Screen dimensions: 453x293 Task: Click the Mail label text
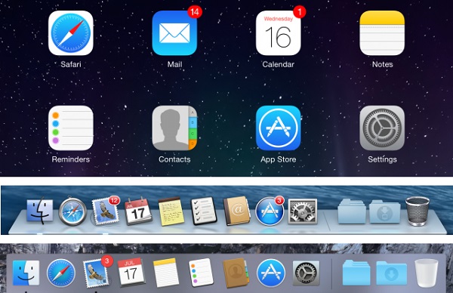point(174,64)
